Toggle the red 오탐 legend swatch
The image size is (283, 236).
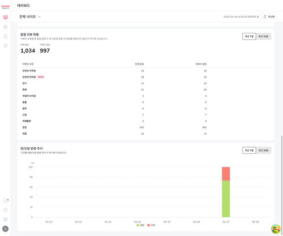click(x=149, y=225)
